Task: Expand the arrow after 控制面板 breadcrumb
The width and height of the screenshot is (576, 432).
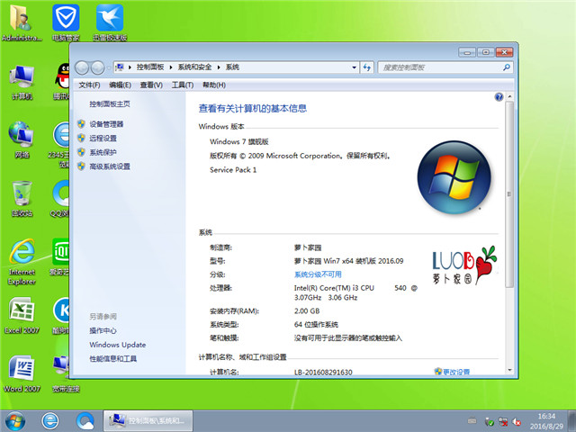Action: point(171,67)
